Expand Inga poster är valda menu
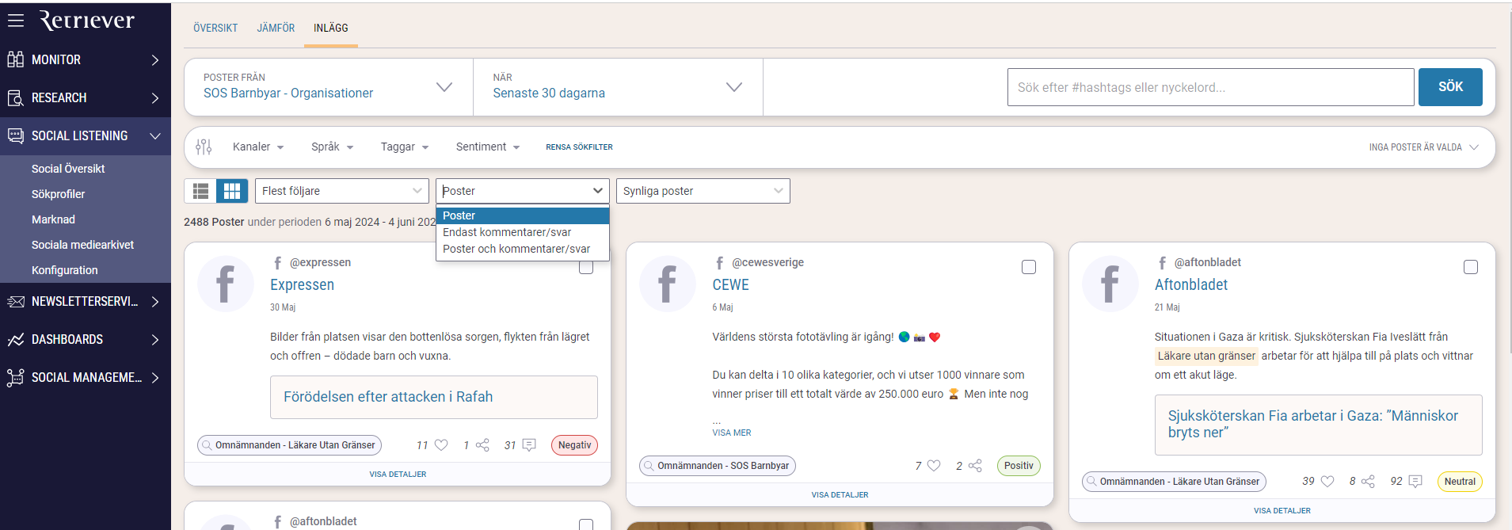Screen dimensions: 1512x530 [x=1423, y=147]
